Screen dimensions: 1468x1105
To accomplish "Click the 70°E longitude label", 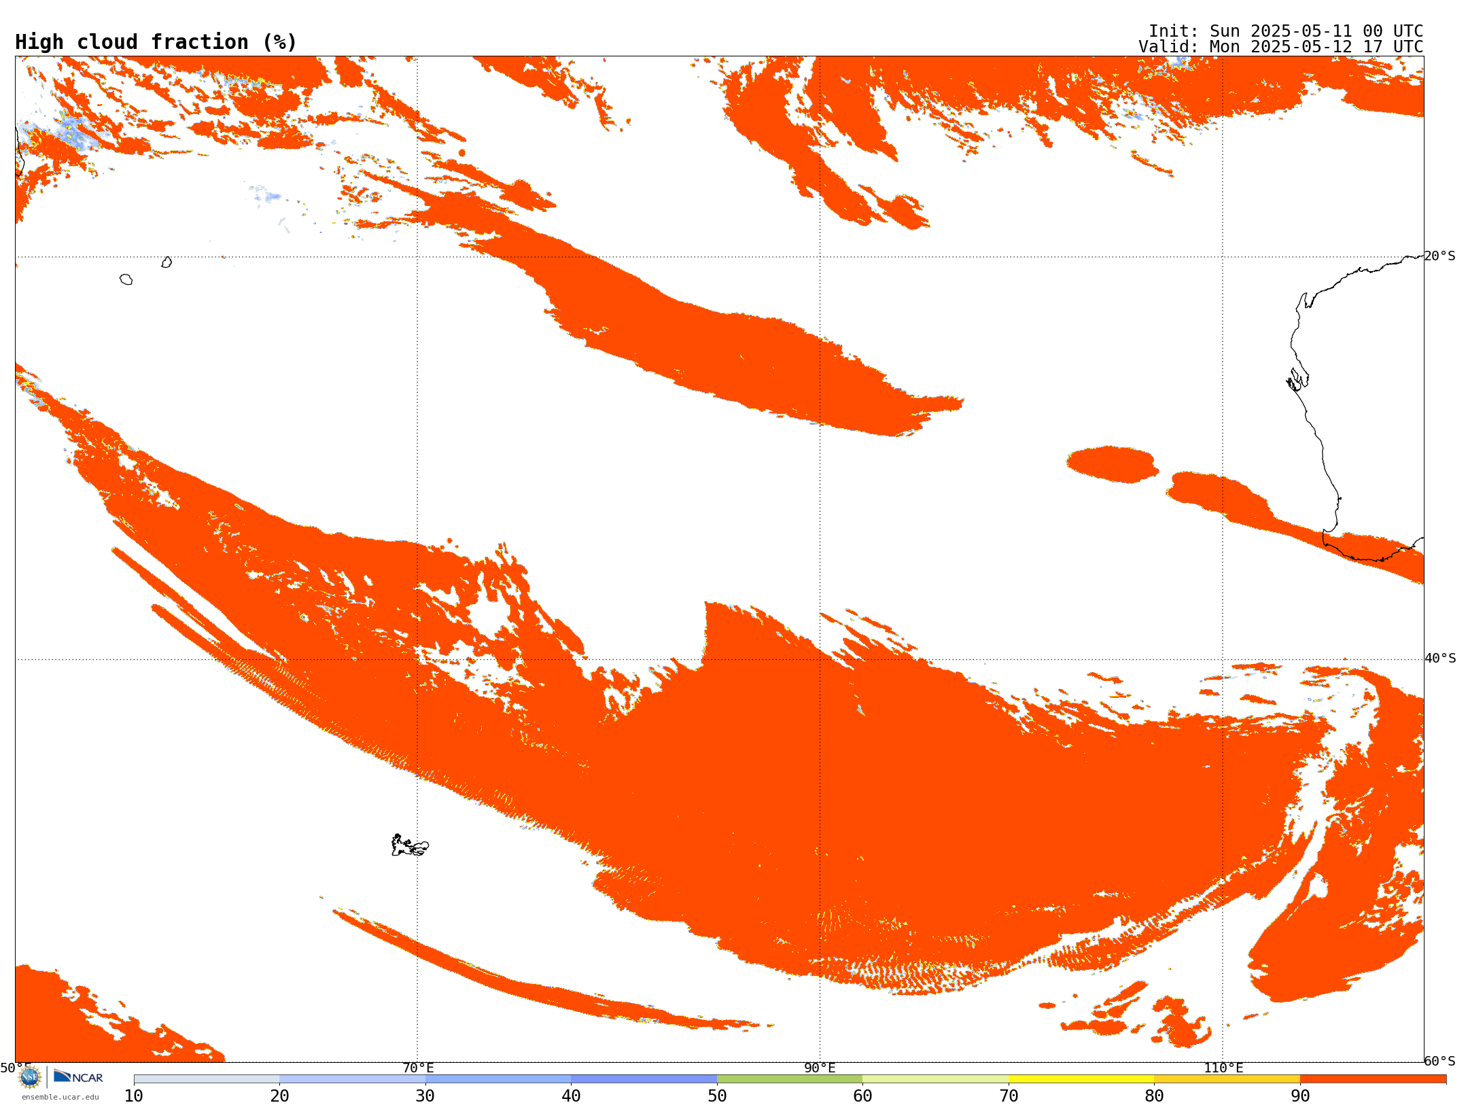I will [x=418, y=1068].
